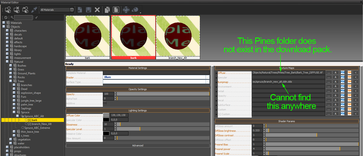The height and width of the screenshot is (156, 363).
Task: Click the < arrow on Bumpmap row
Action: click(x=356, y=82)
